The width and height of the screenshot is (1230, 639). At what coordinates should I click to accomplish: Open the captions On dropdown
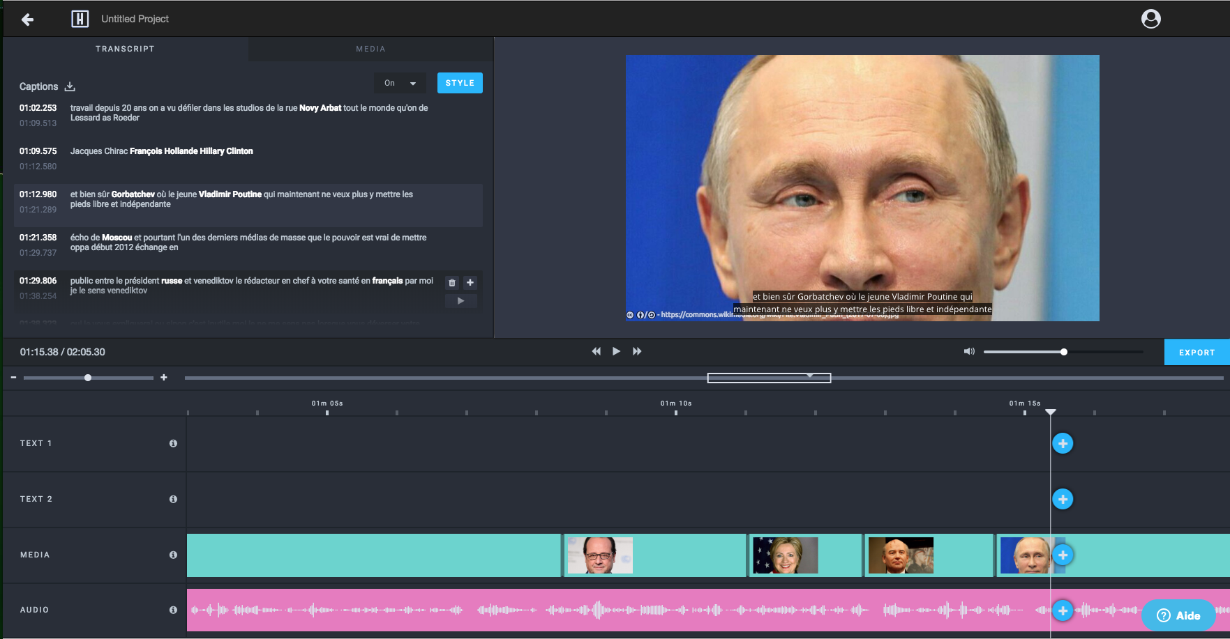click(400, 83)
